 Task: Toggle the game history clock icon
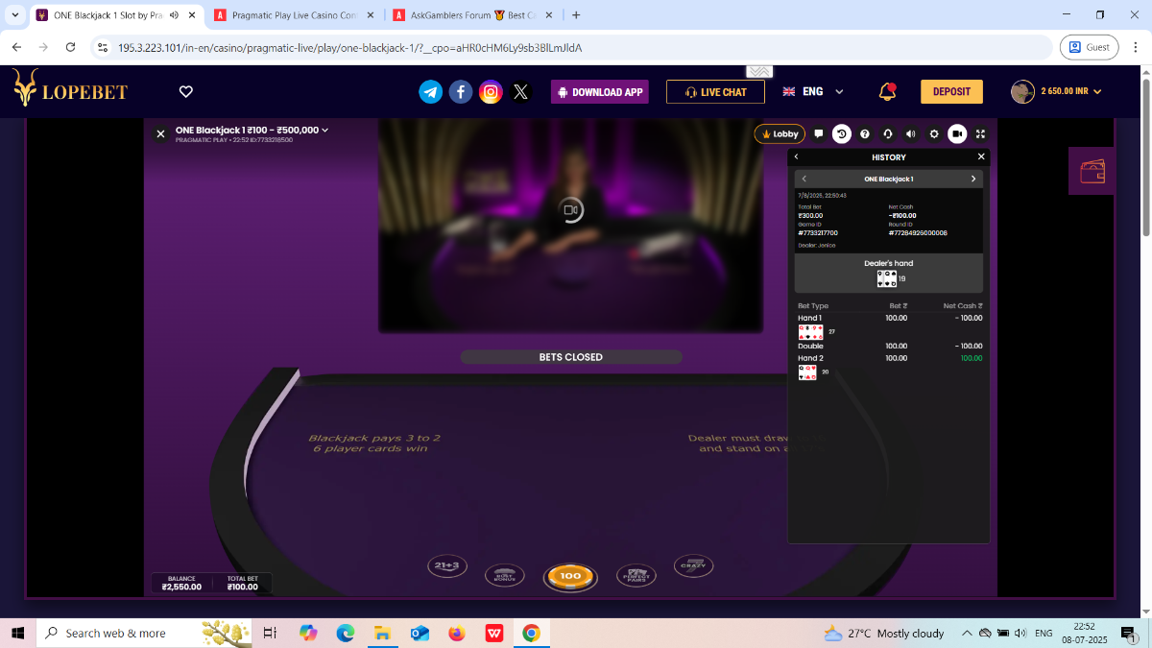pos(841,134)
